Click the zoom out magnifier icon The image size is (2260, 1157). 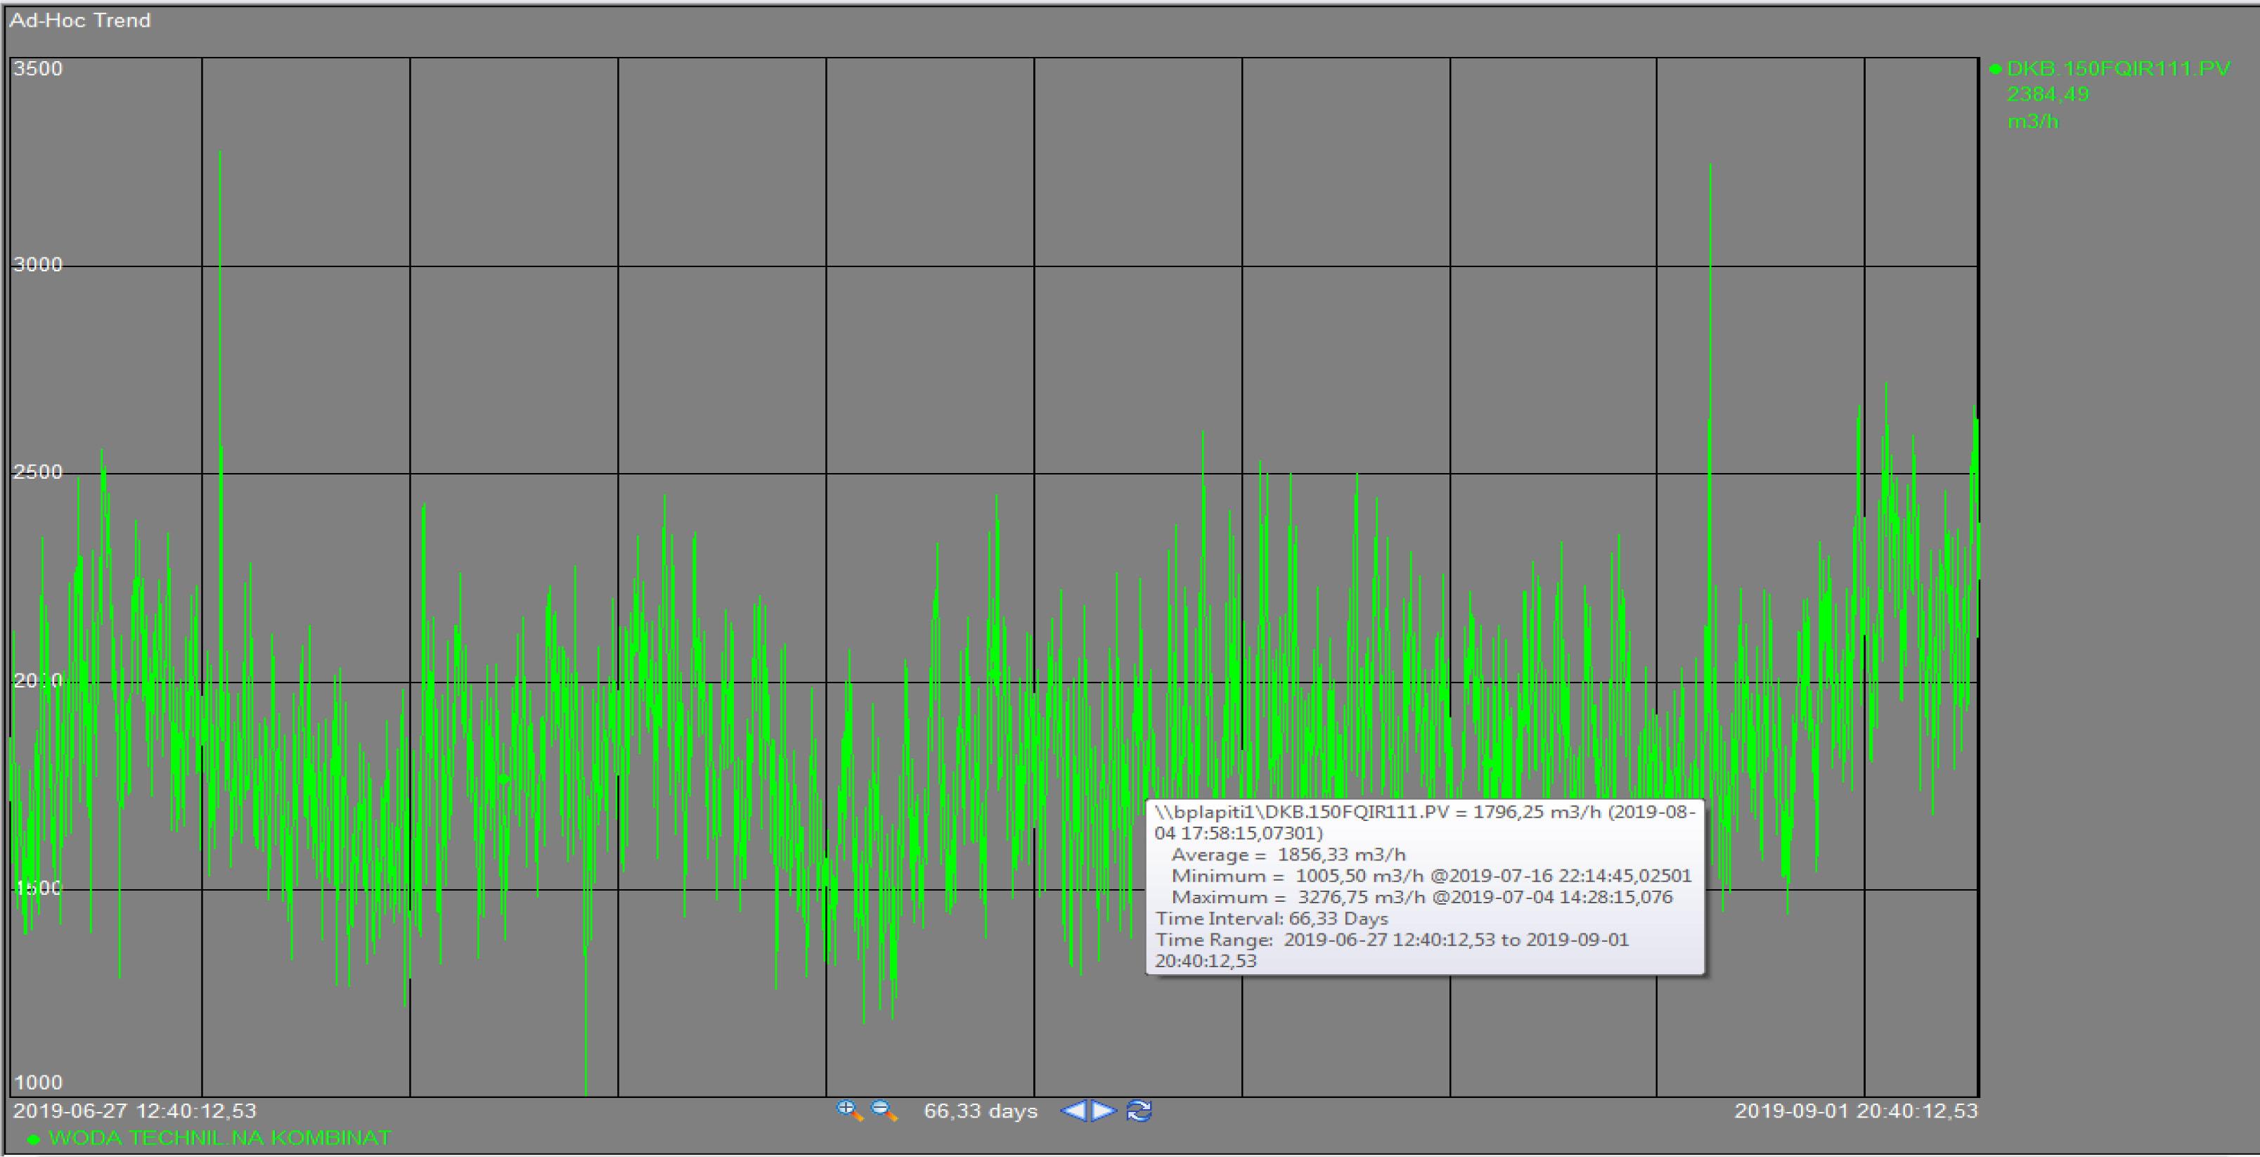[x=884, y=1111]
